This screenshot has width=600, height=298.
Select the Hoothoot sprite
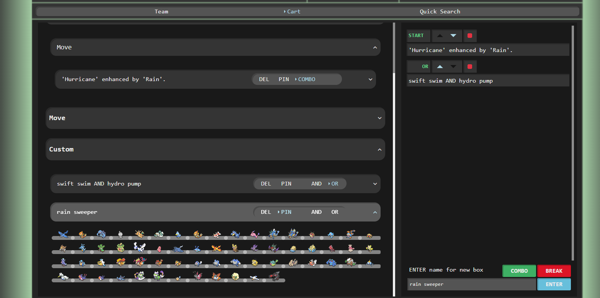[312, 234]
